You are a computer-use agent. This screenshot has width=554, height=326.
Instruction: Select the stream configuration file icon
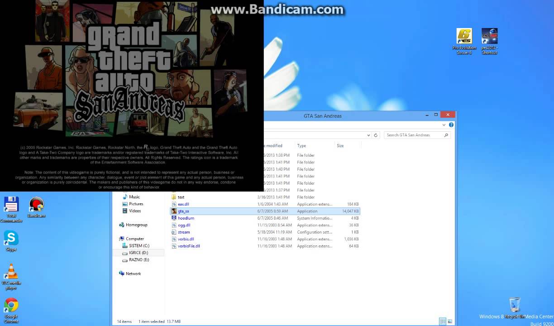(174, 232)
